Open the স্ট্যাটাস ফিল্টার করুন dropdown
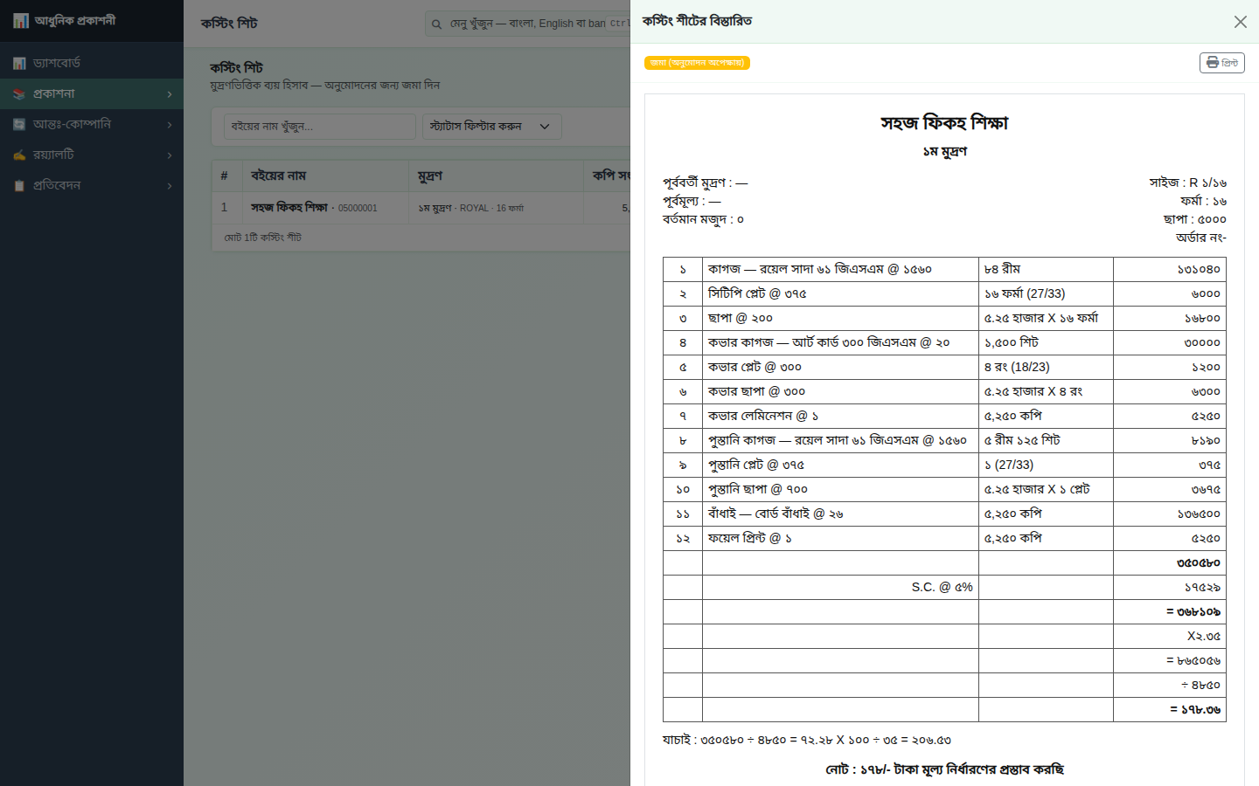 tap(492, 127)
